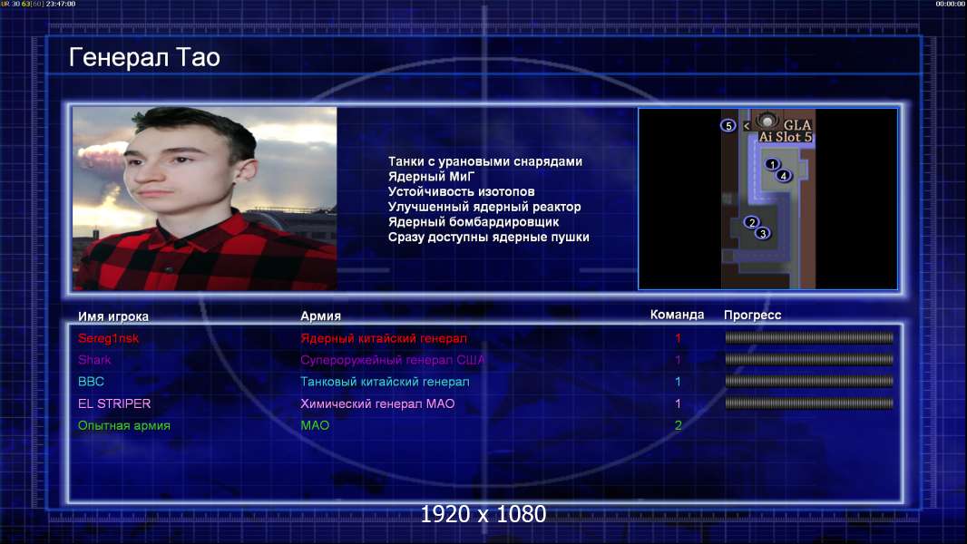Click Ядерный МиГ ability line

[x=431, y=176]
